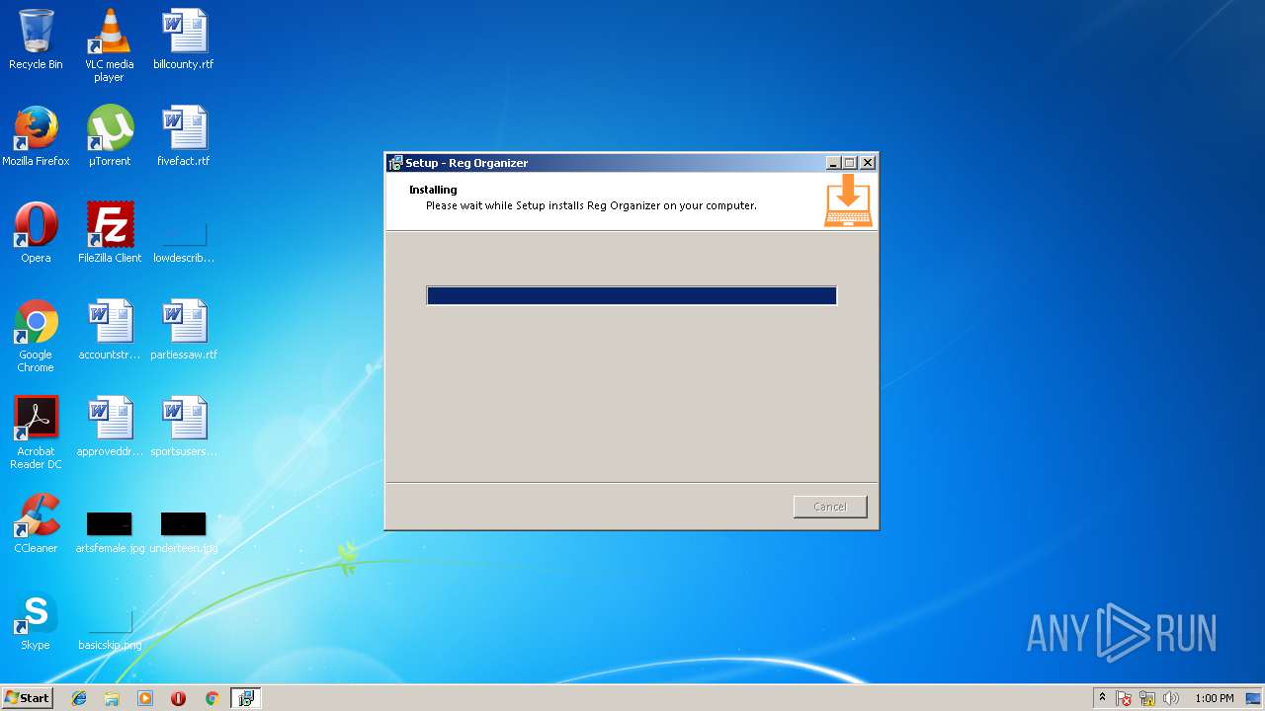1265x711 pixels.
Task: Select the lowdescrib... desktop file
Action: click(184, 243)
